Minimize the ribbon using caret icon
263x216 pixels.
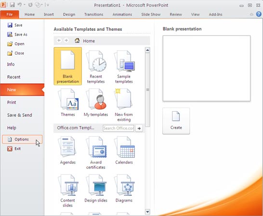click(251, 14)
